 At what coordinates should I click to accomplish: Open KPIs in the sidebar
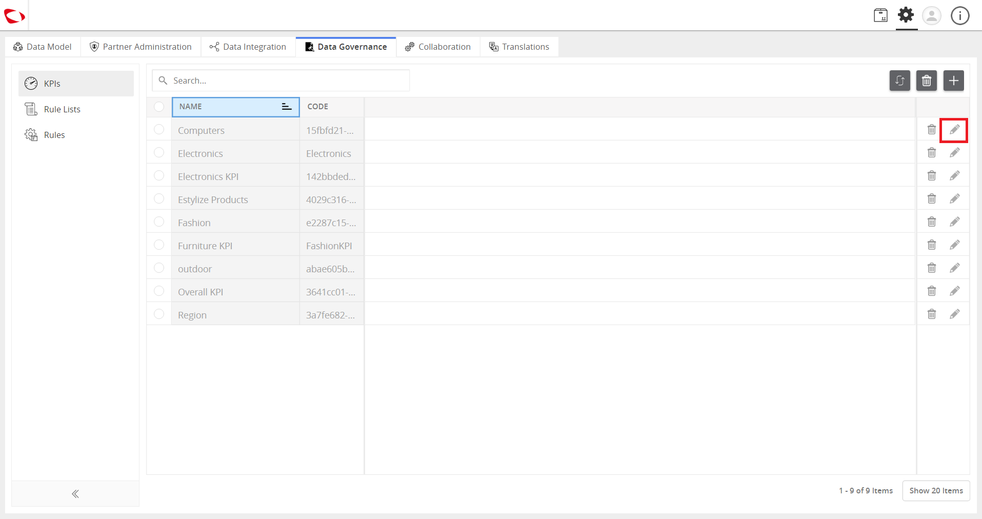(x=76, y=84)
